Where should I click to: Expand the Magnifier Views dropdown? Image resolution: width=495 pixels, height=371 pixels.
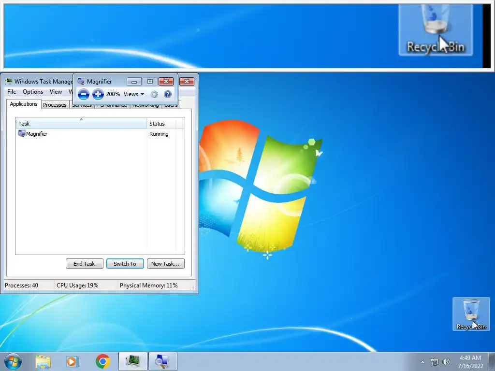[134, 94]
